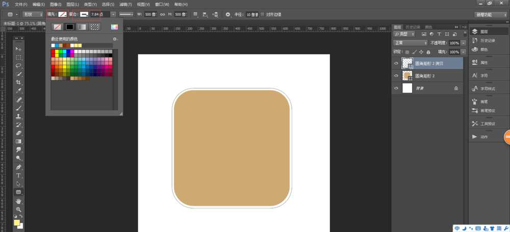Hide the 背景 layer with eye icon
Viewport: 510px width, 232px height.
point(397,88)
